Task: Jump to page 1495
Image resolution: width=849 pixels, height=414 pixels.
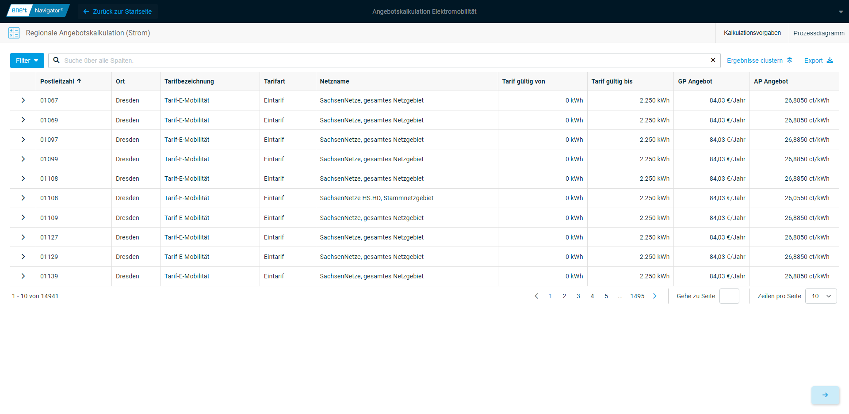Action: (637, 296)
